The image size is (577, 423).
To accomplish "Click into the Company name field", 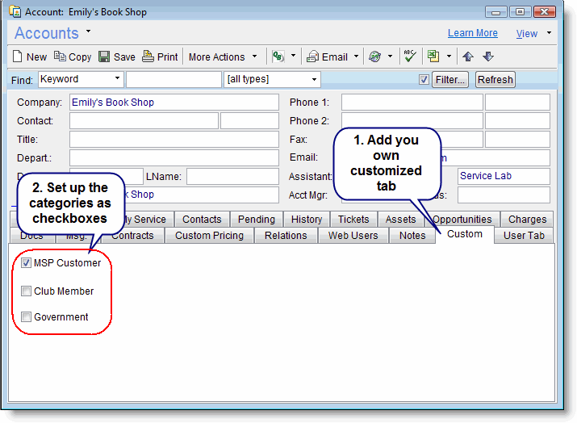I will pyautogui.click(x=173, y=103).
